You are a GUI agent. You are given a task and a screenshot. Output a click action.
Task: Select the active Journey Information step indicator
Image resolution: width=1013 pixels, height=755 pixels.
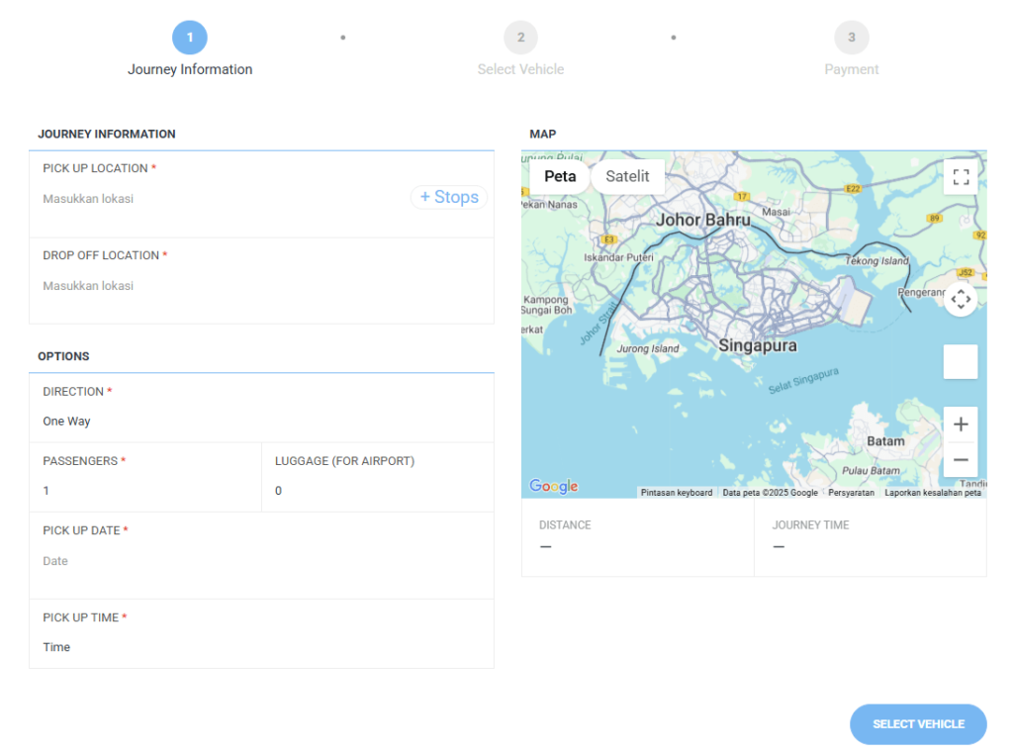point(190,37)
